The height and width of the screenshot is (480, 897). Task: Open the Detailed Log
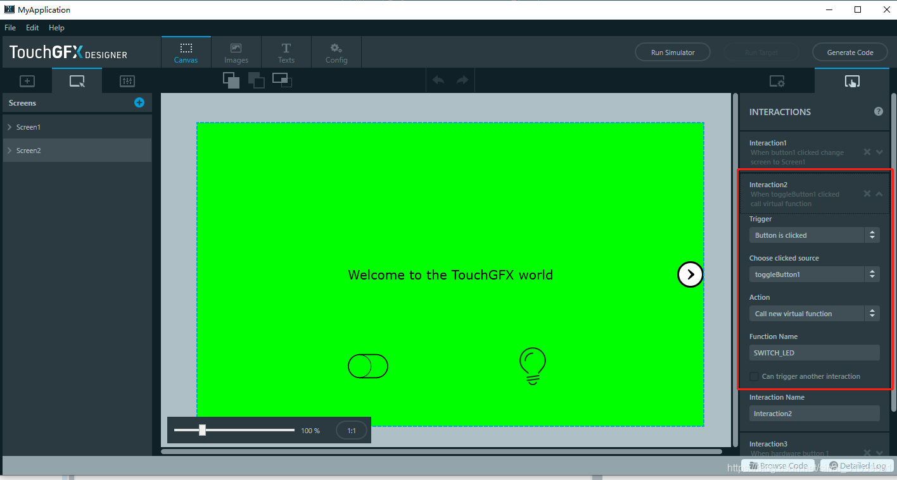click(x=856, y=466)
